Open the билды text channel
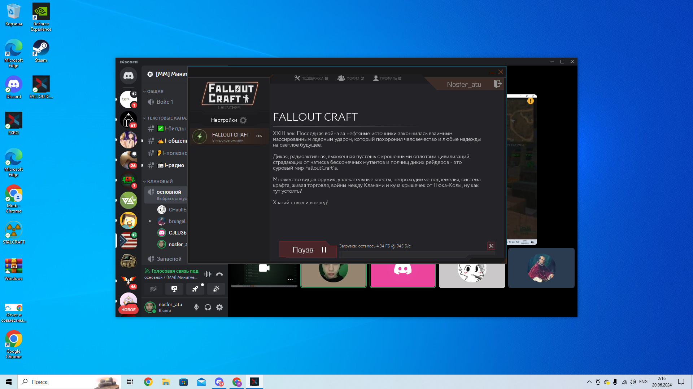This screenshot has width=693, height=389. coord(166,129)
